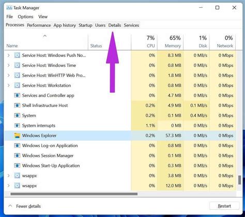This screenshot has width=245, height=217.
Task: Click the Shell Infrastructure Host icon
Action: (x=17, y=105)
